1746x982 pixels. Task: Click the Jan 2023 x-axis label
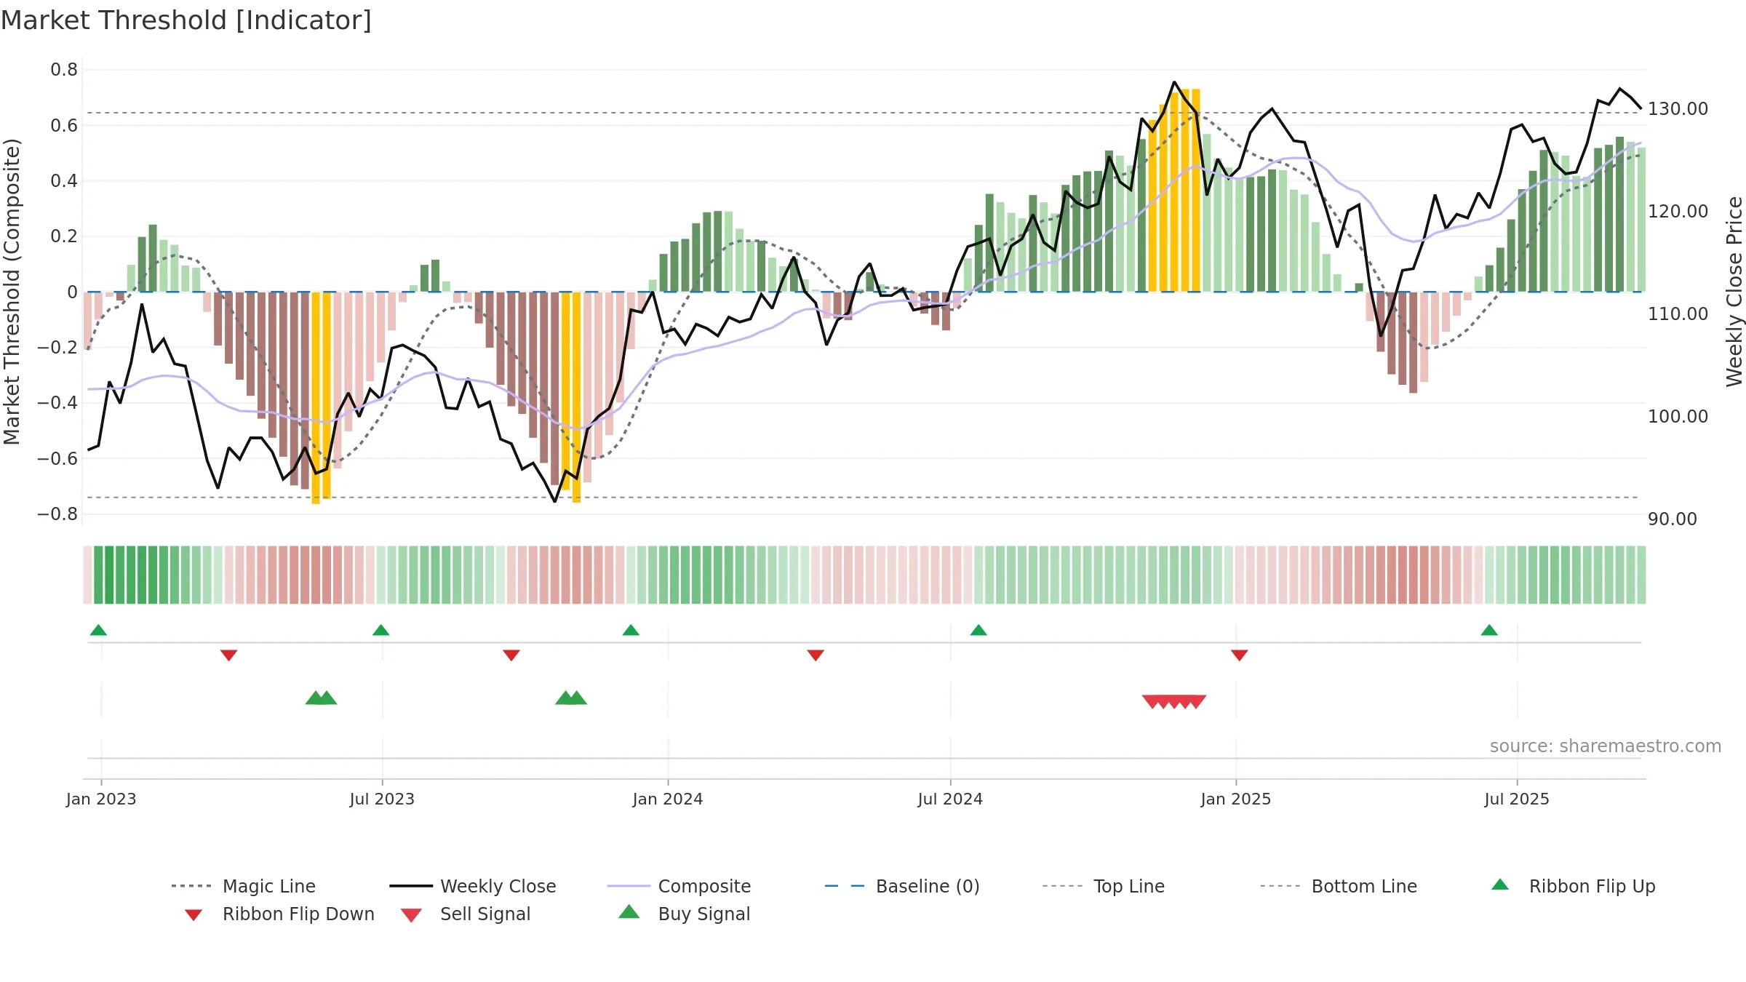pos(101,799)
